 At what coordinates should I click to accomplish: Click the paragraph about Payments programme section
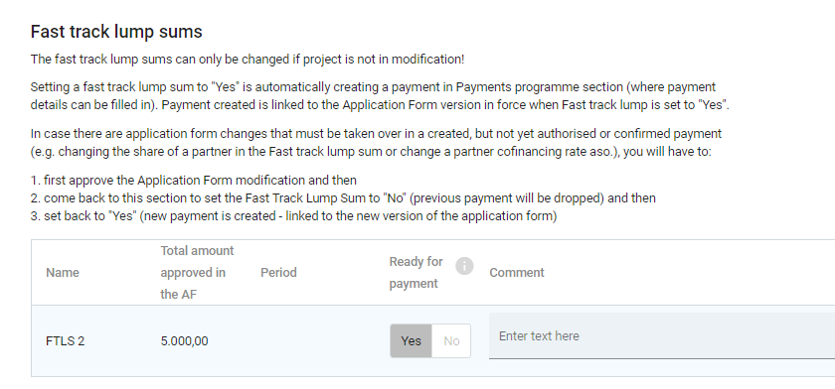[380, 96]
